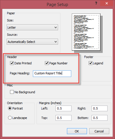Screen dimensions: 115x139
Task: Close the Page Setup dialog
Action: [107, 3]
